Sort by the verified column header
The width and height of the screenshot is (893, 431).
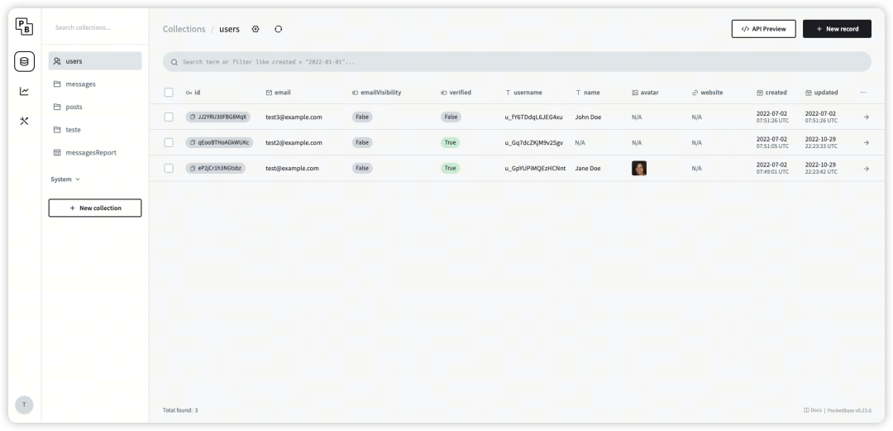(456, 93)
